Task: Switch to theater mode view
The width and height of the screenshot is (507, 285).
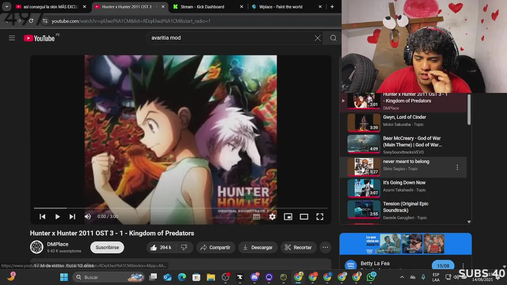Action: point(304,217)
